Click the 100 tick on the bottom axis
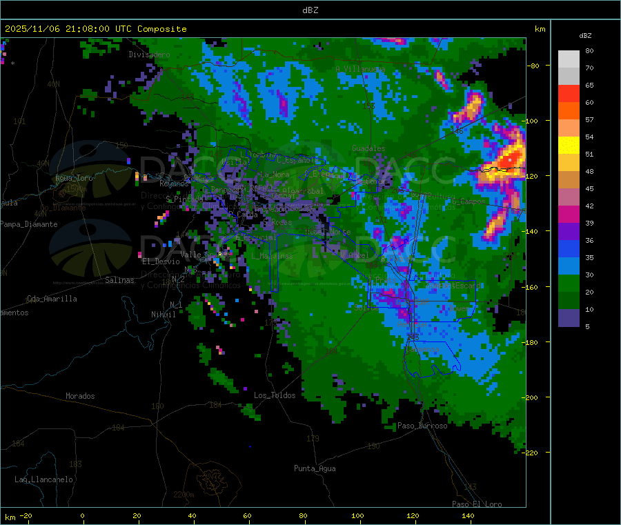 (x=357, y=515)
